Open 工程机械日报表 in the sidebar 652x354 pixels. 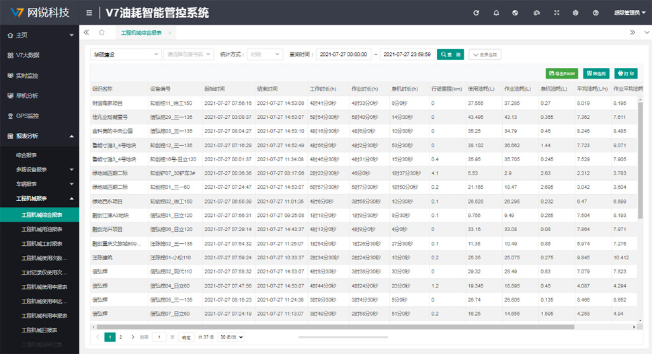[x=40, y=330]
